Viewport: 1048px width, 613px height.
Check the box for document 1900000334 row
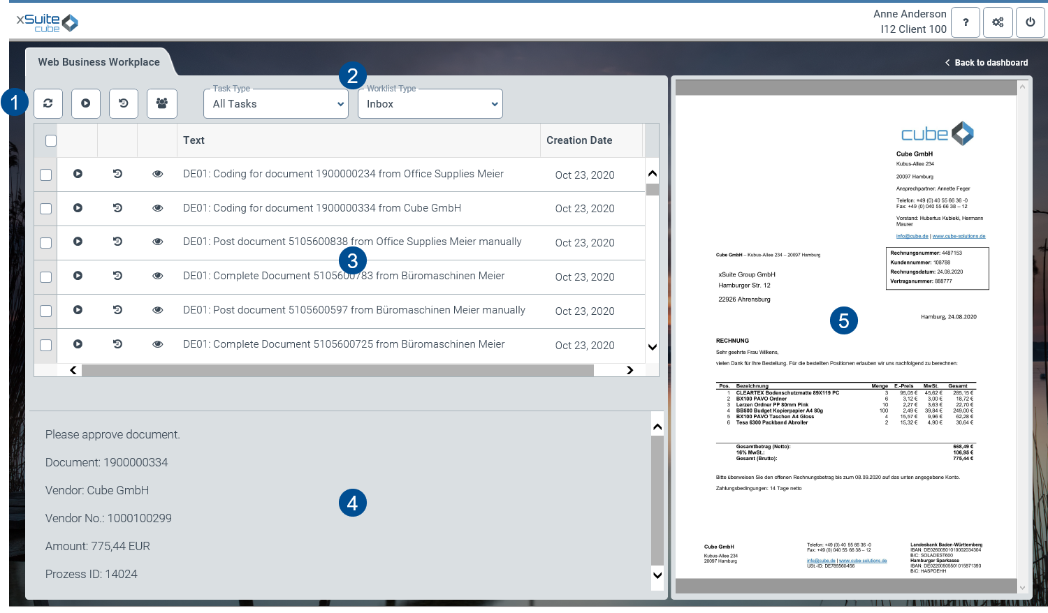pyautogui.click(x=46, y=209)
